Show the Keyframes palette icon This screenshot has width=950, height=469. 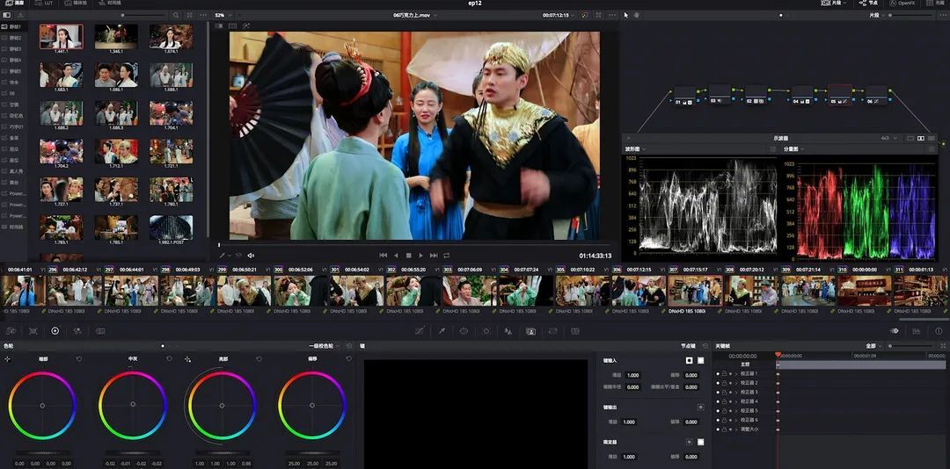(x=895, y=331)
